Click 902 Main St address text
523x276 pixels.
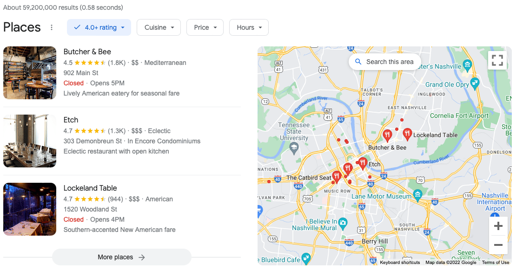click(x=81, y=73)
